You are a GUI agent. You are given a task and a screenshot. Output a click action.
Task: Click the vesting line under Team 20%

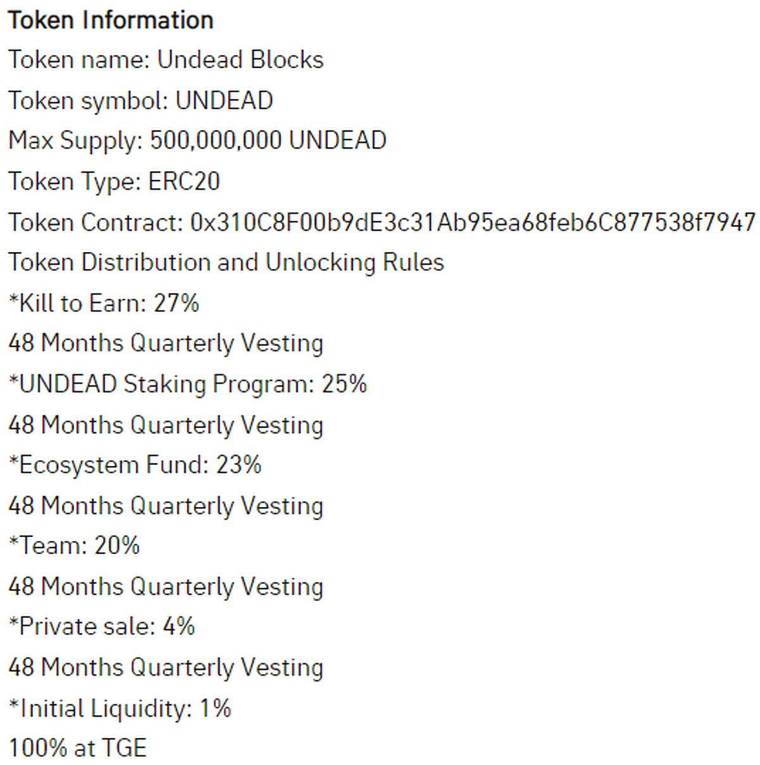point(165,587)
